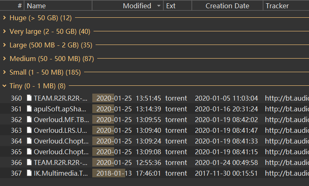Click file icon of Overloud.MF.TB torrent
The height and width of the screenshot is (186, 309).
[29, 120]
